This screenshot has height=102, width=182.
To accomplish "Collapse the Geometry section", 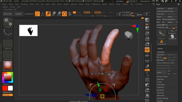I will pyautogui.click(x=161, y=52).
